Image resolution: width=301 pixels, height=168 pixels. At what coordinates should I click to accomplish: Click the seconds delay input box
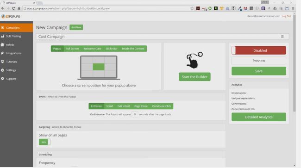pyautogui.click(x=135, y=114)
